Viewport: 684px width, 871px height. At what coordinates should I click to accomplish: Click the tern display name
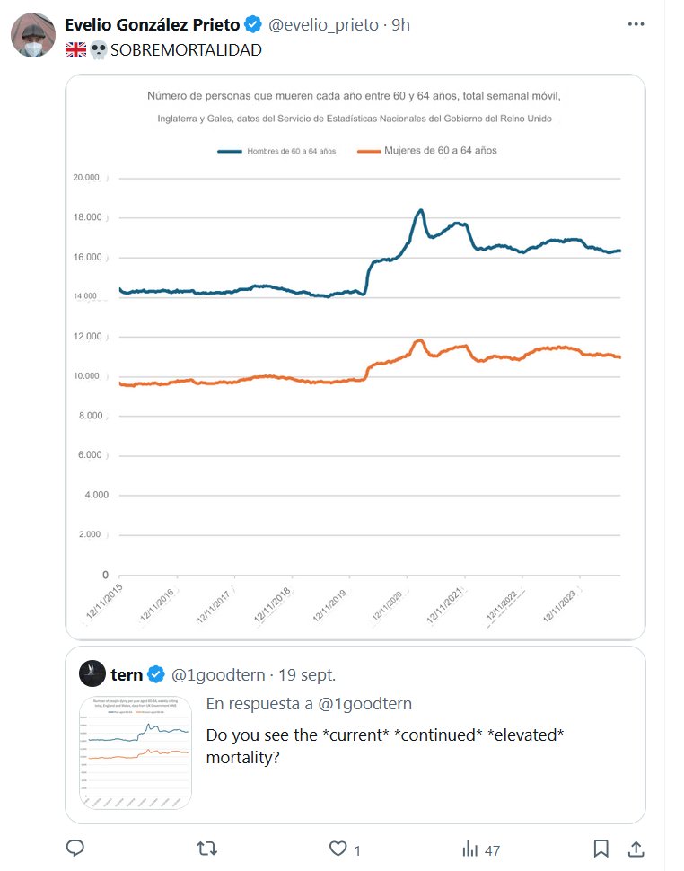click(127, 674)
